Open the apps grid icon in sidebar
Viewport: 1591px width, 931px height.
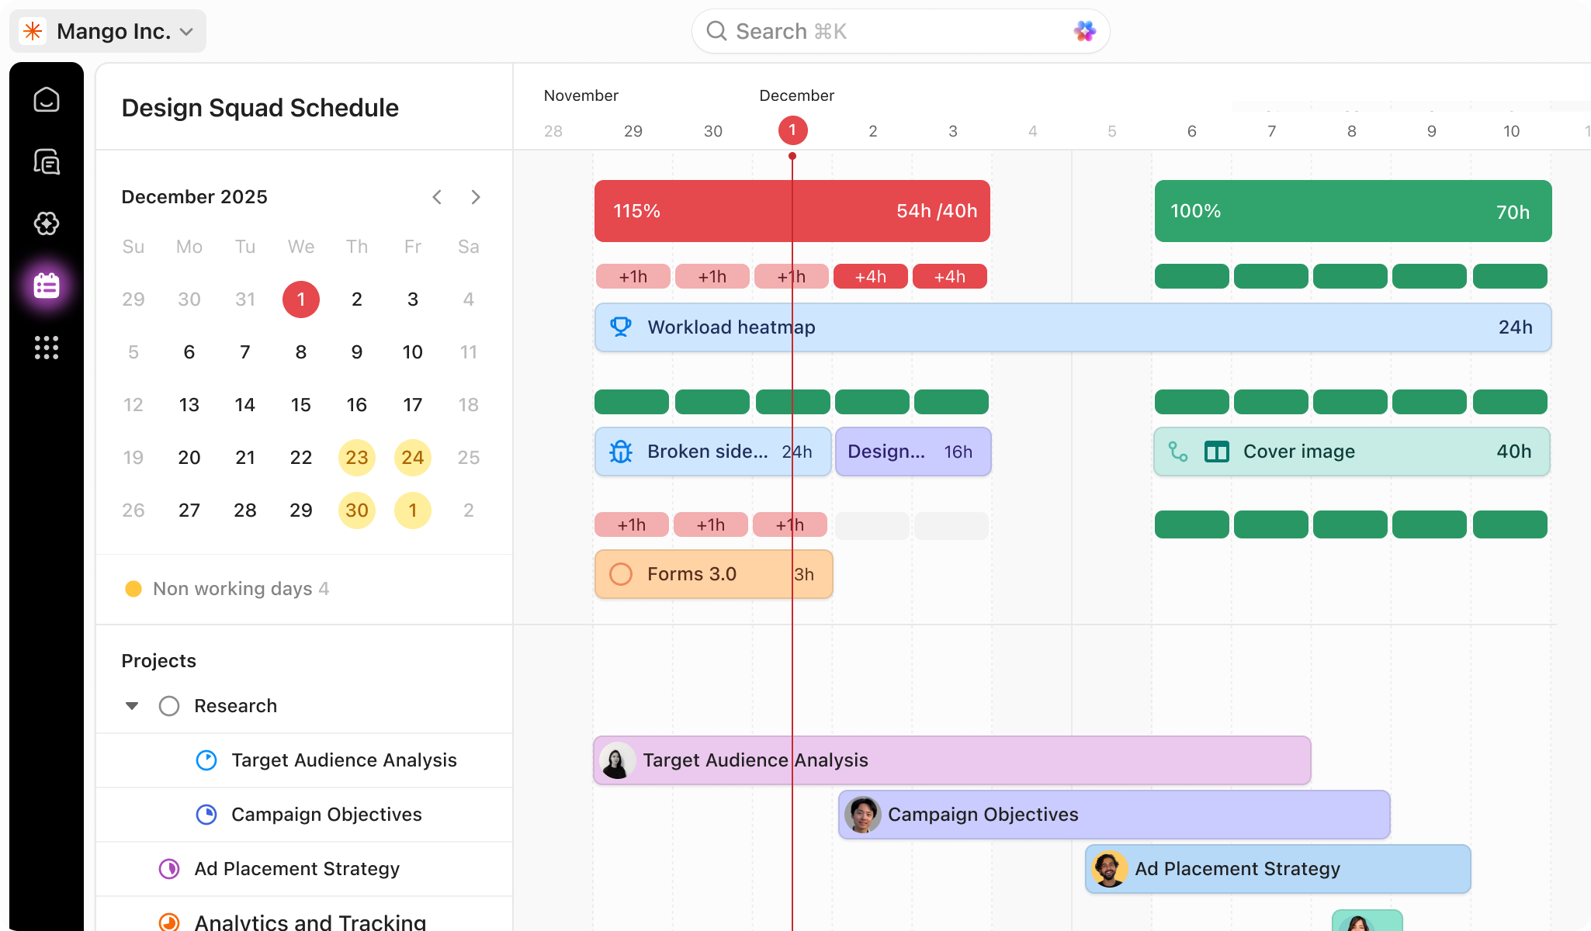47,348
